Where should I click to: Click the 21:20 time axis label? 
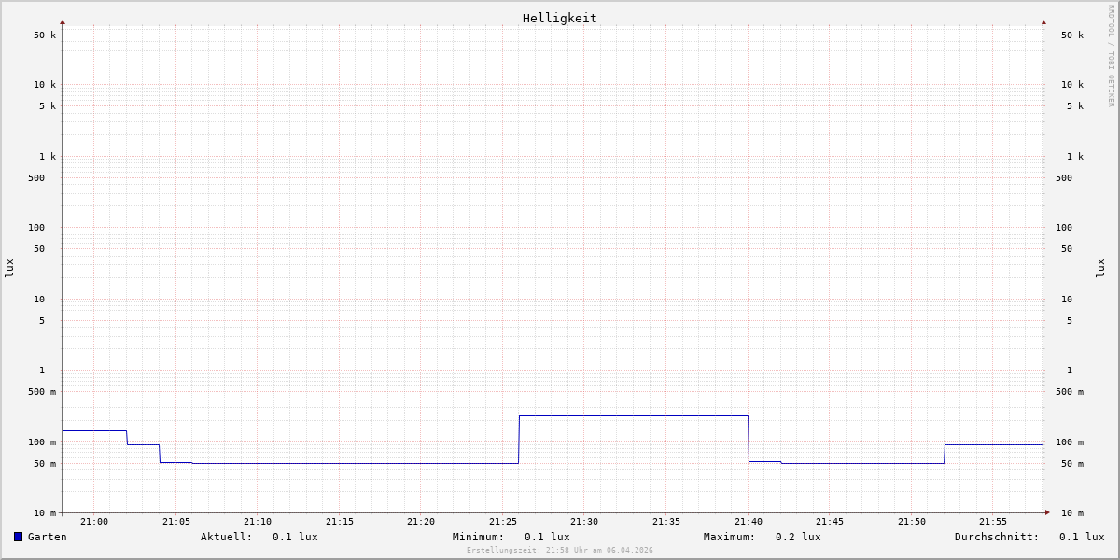coord(421,522)
